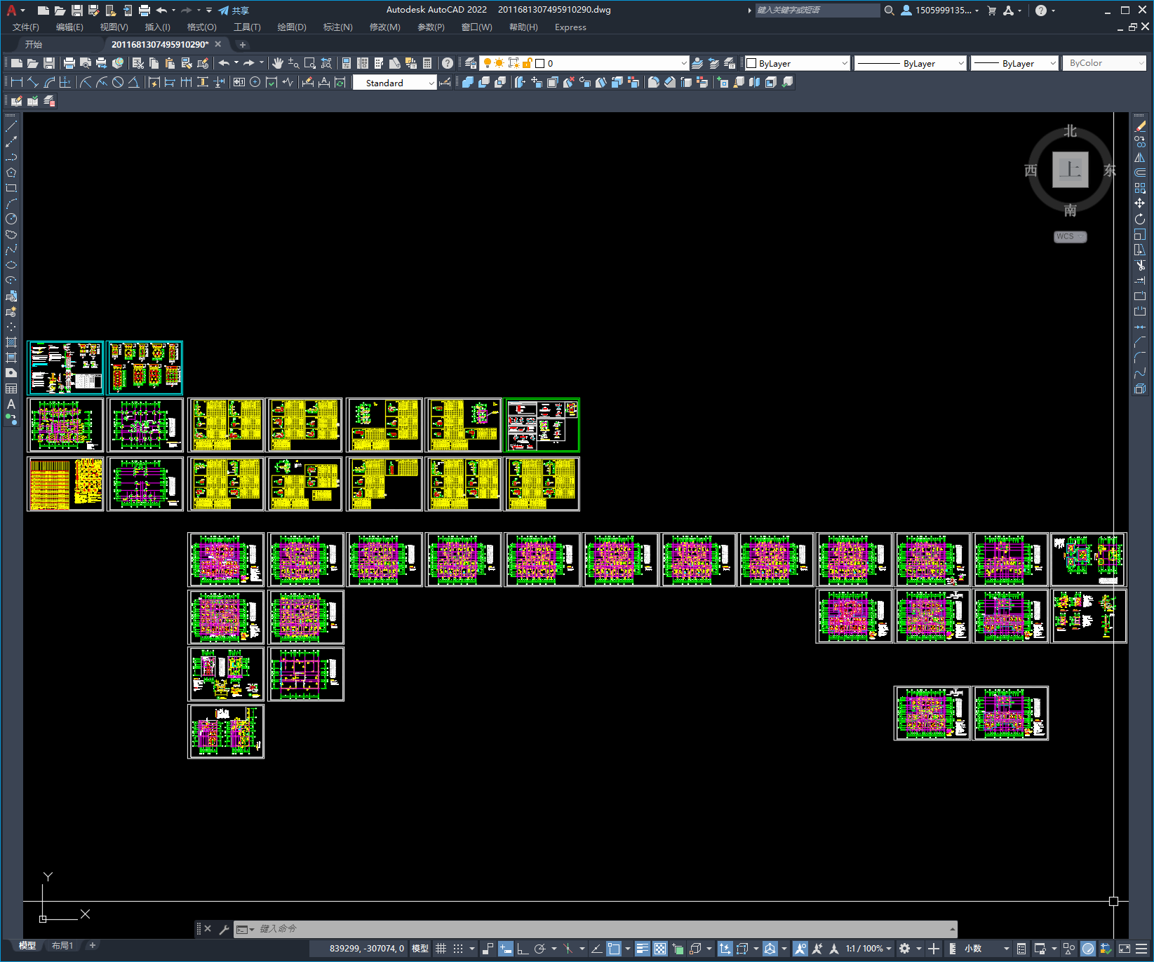
Task: Open the 格式(O) menu
Action: click(202, 27)
